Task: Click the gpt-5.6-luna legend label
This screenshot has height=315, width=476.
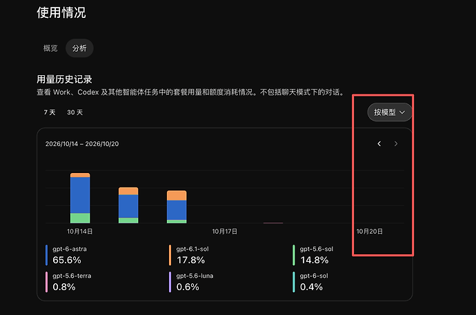Action: (195, 276)
